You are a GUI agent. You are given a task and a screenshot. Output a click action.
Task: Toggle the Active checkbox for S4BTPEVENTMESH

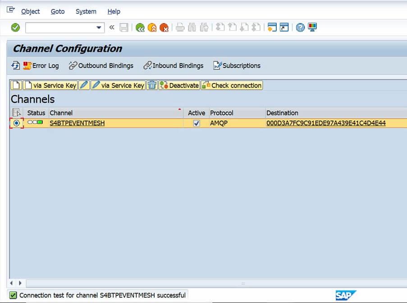pyautogui.click(x=197, y=123)
